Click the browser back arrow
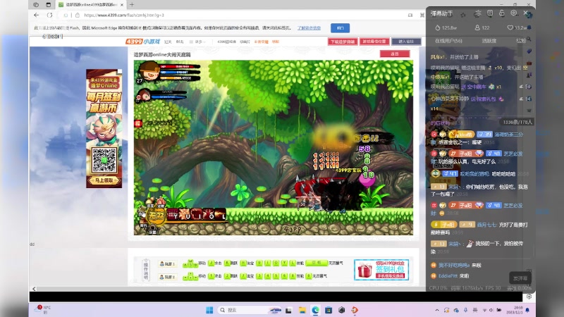564x317 pixels. (x=37, y=15)
